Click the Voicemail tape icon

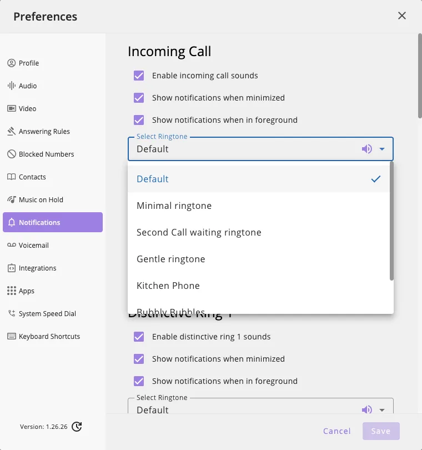tap(12, 245)
